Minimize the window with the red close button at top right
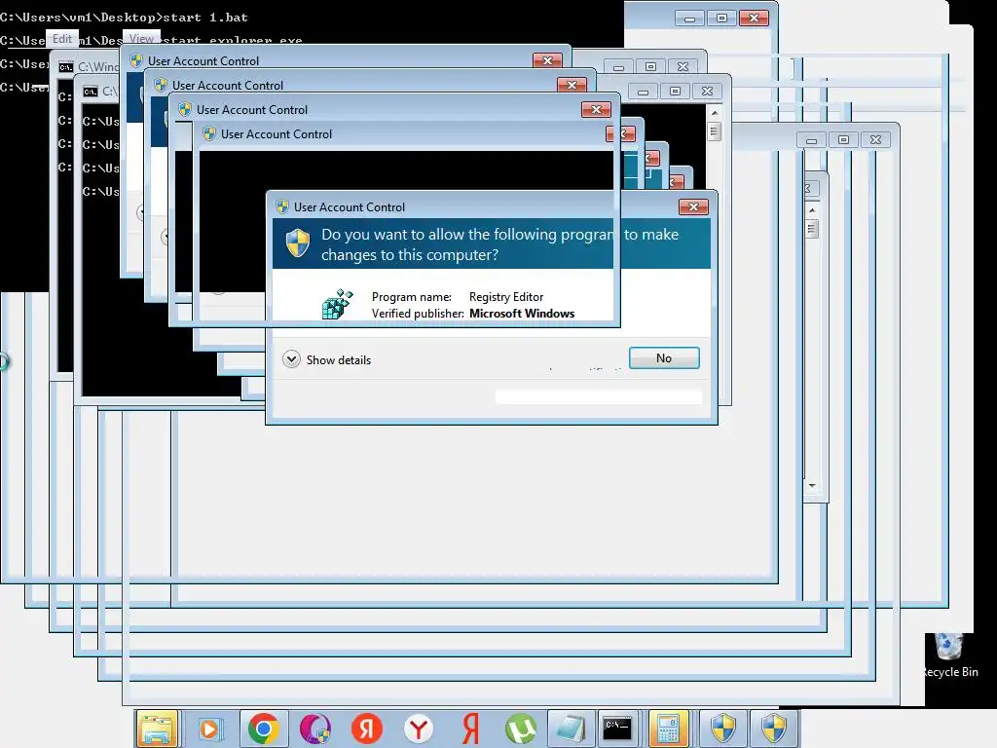Screen dimensions: 997x748 pos(689,19)
